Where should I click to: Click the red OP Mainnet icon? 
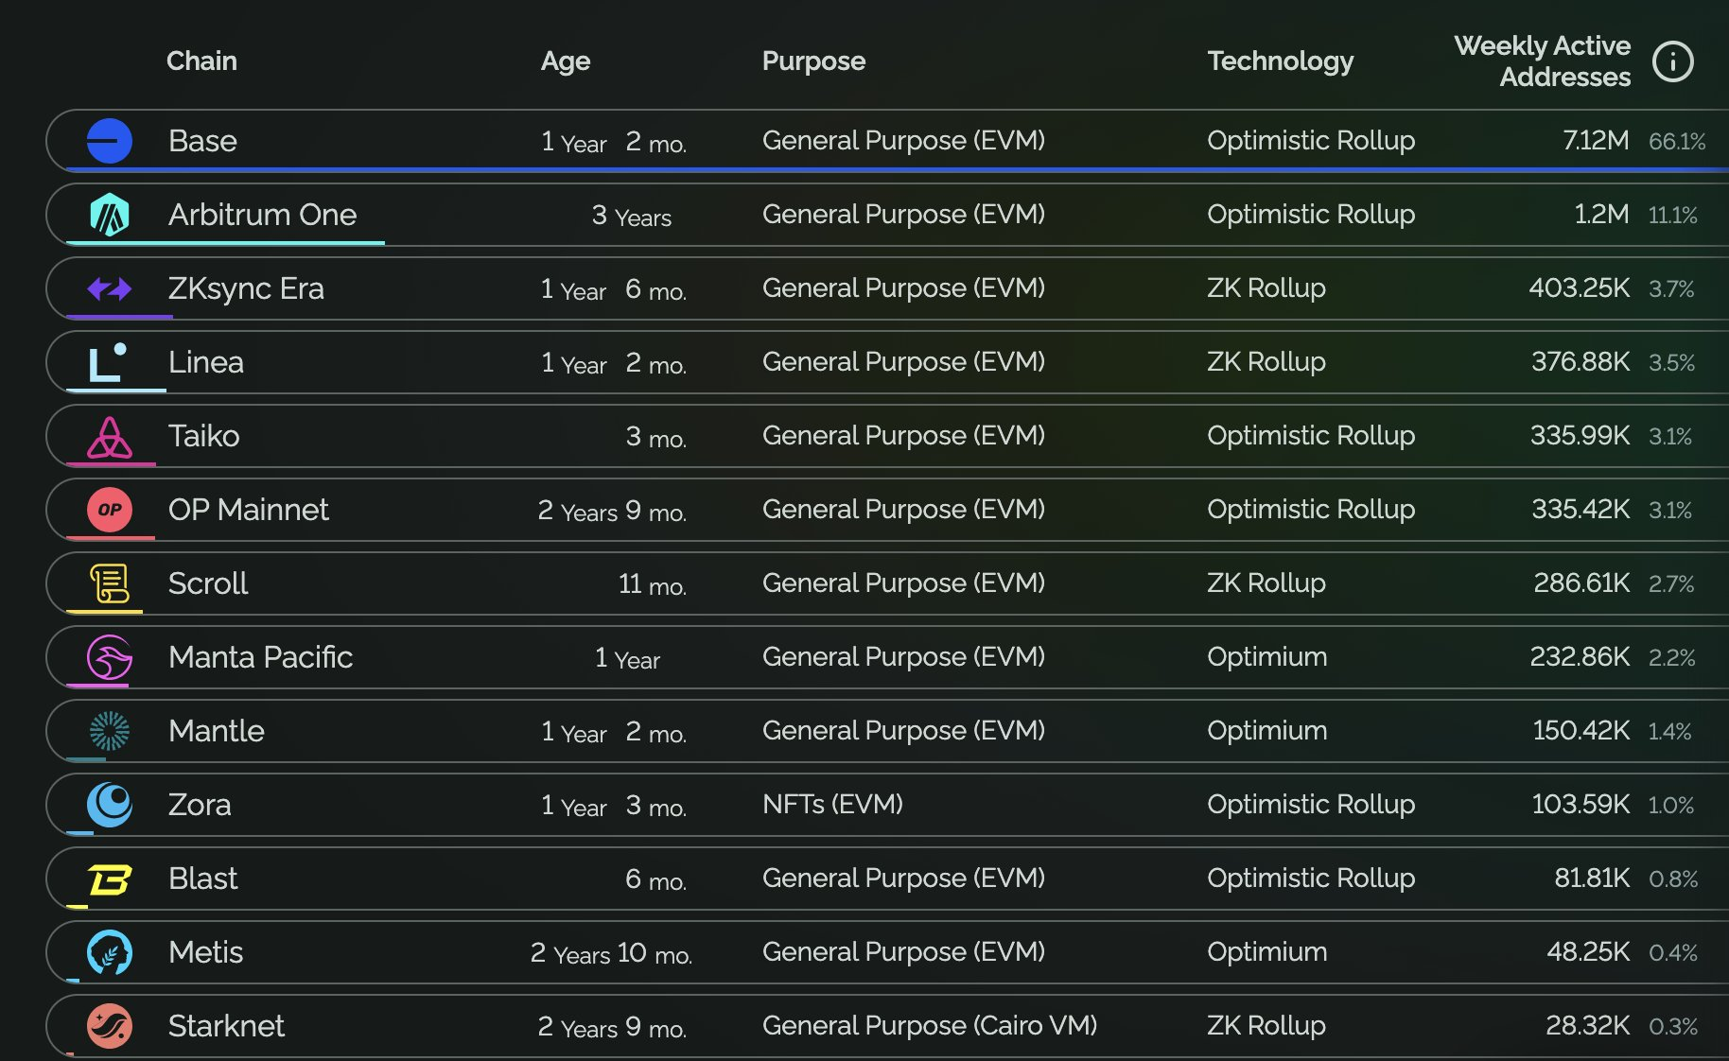click(110, 510)
